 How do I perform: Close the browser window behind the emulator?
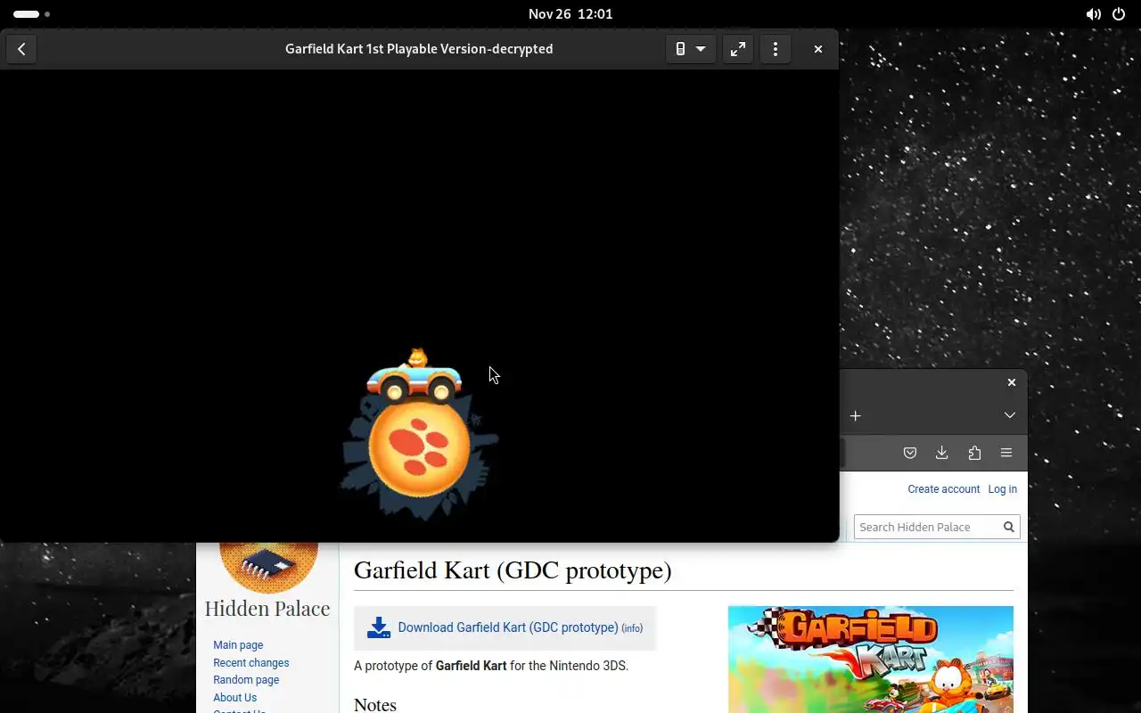click(1012, 382)
